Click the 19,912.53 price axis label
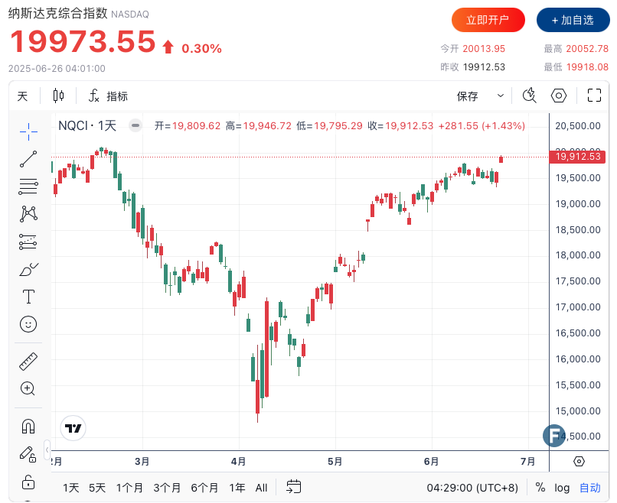 (577, 157)
